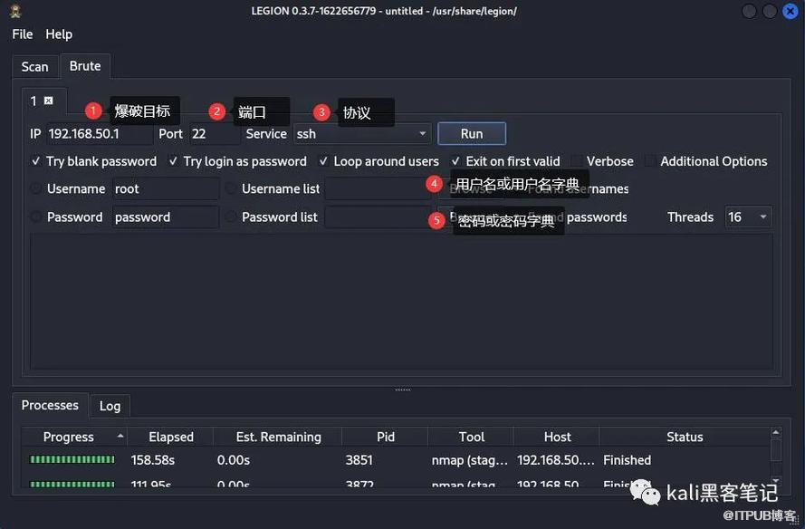The height and width of the screenshot is (529, 805).
Task: Open the Log tab
Action: point(110,406)
